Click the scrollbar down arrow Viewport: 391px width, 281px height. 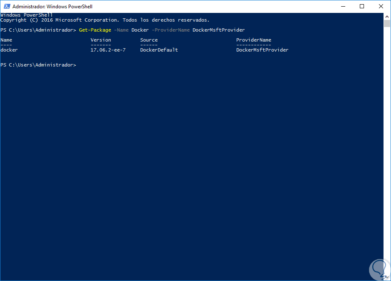pos(387,277)
